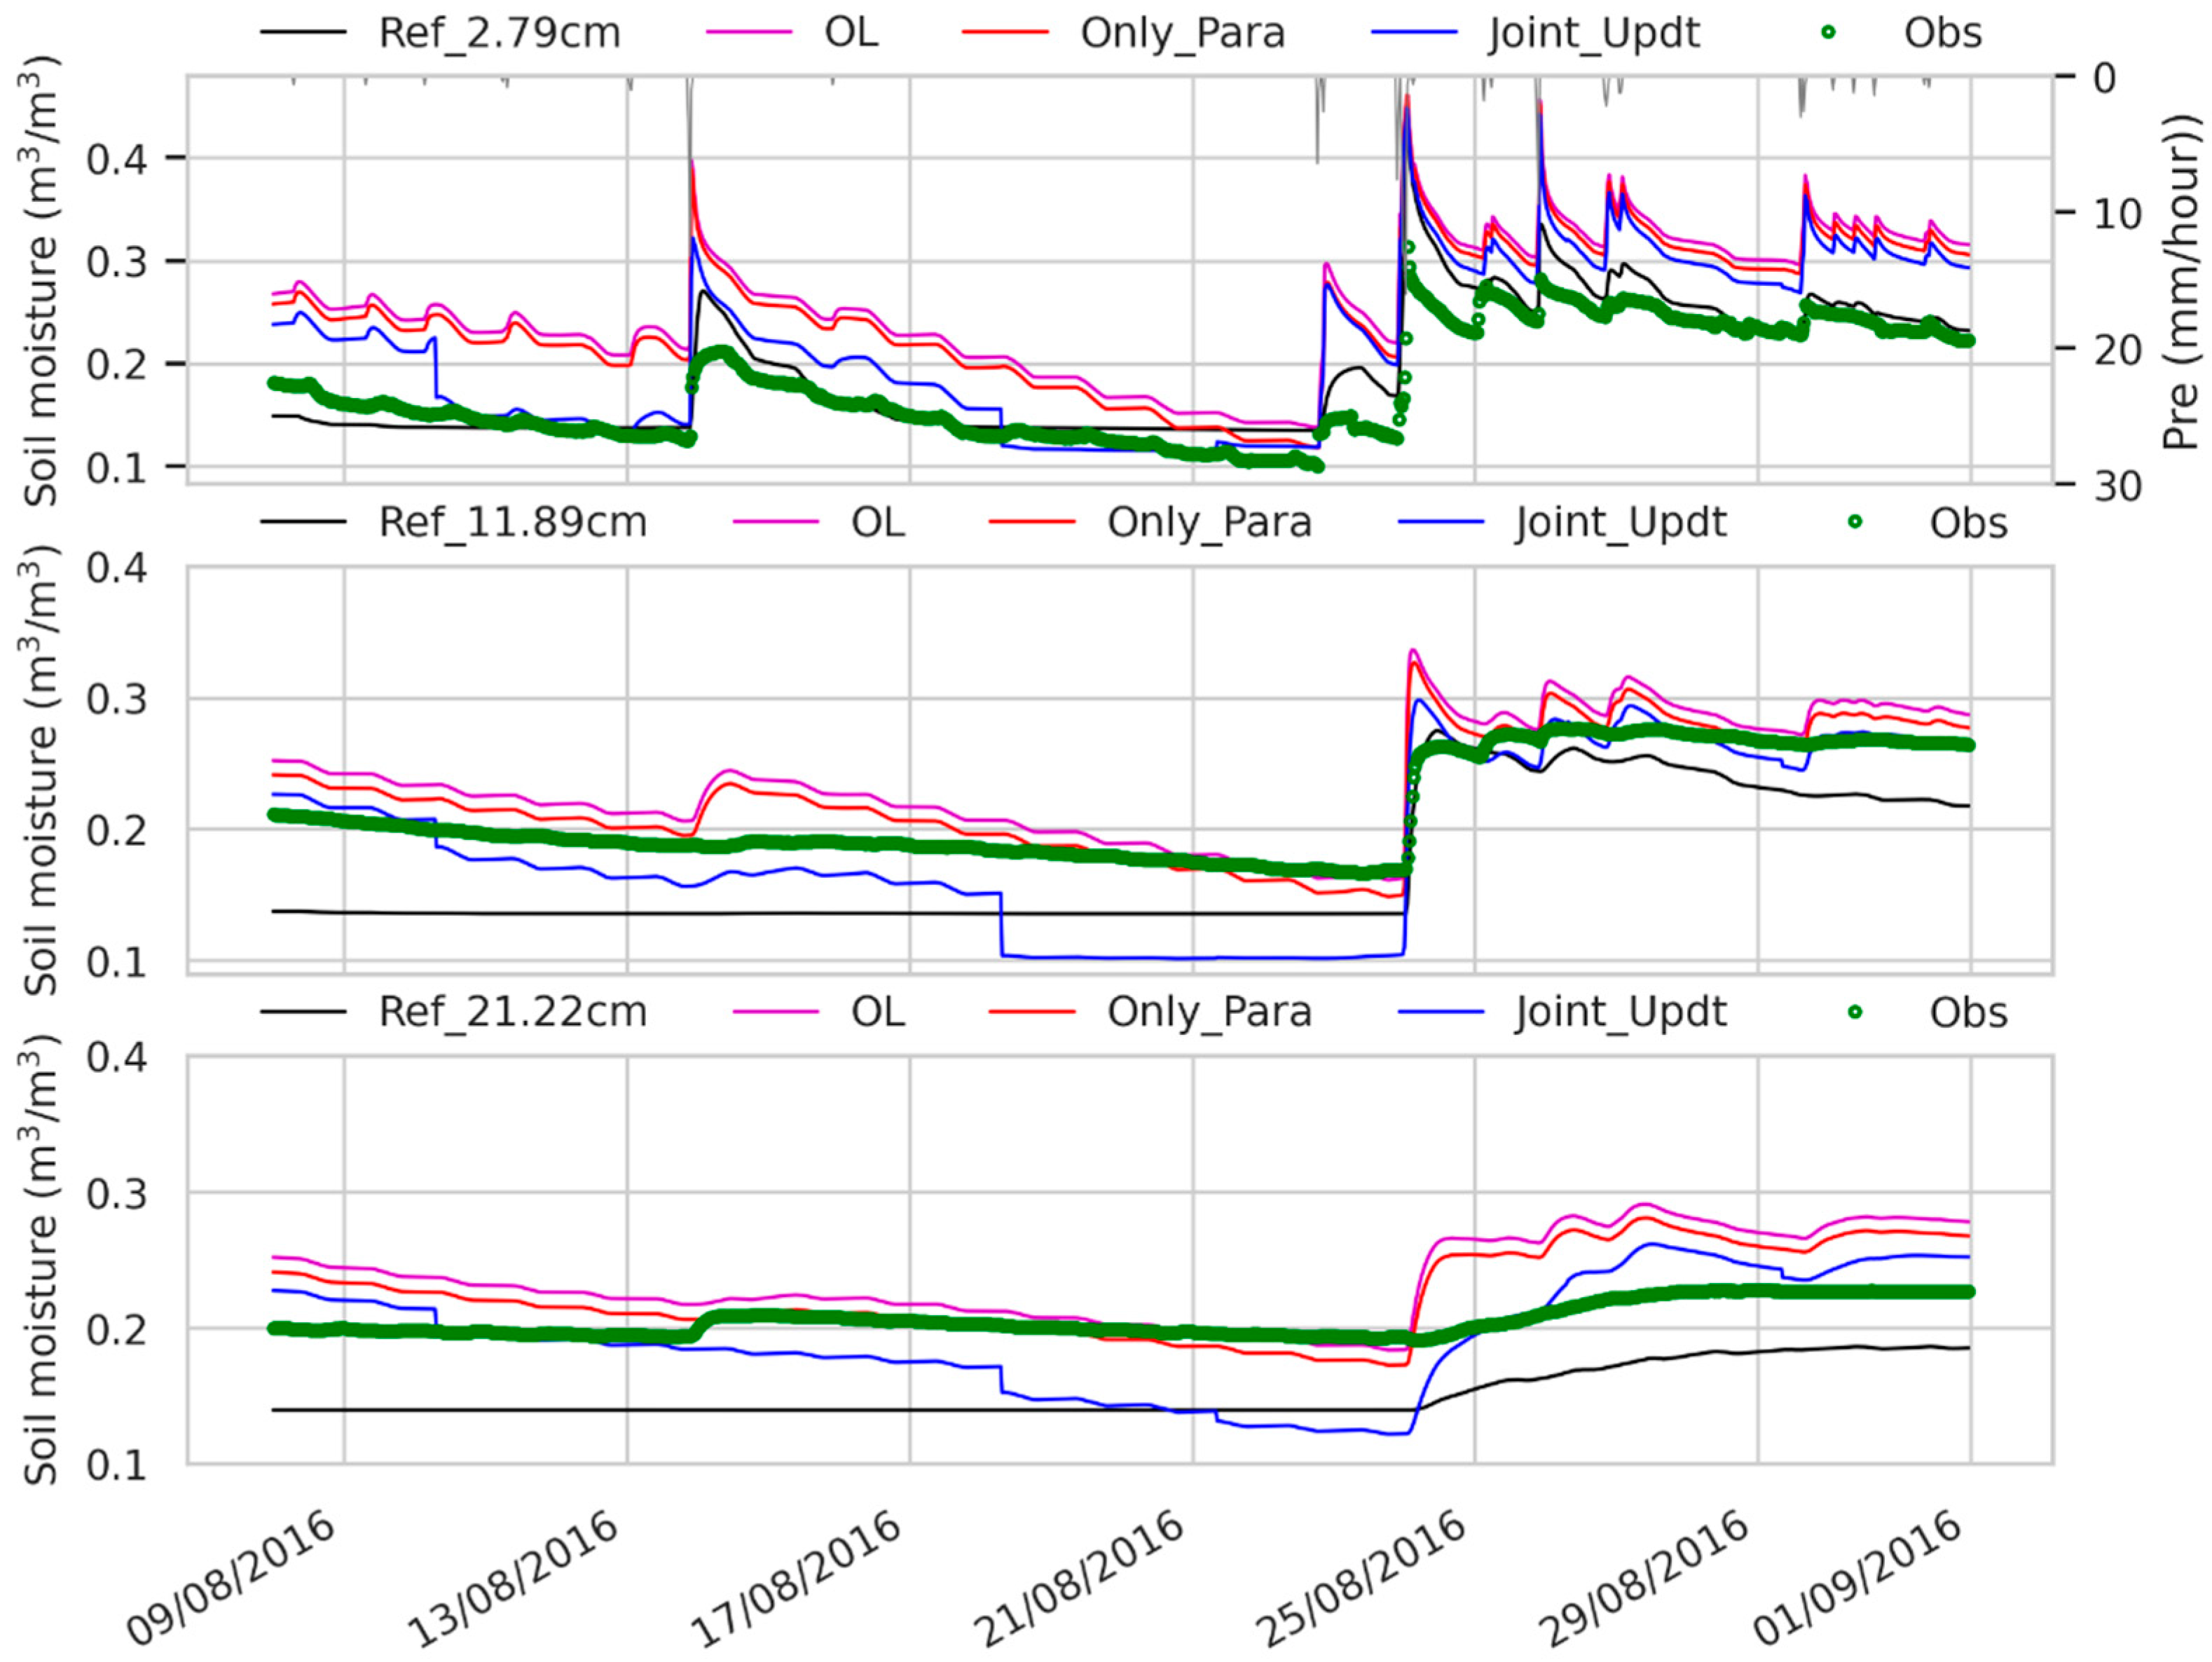Image resolution: width=2212 pixels, height=1662 pixels.
Task: Click the Ref_2.79cm legend label
Action: pyautogui.click(x=499, y=33)
